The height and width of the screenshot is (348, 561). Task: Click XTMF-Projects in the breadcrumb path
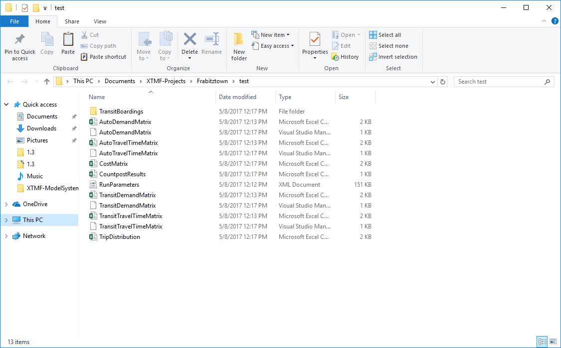pyautogui.click(x=166, y=81)
